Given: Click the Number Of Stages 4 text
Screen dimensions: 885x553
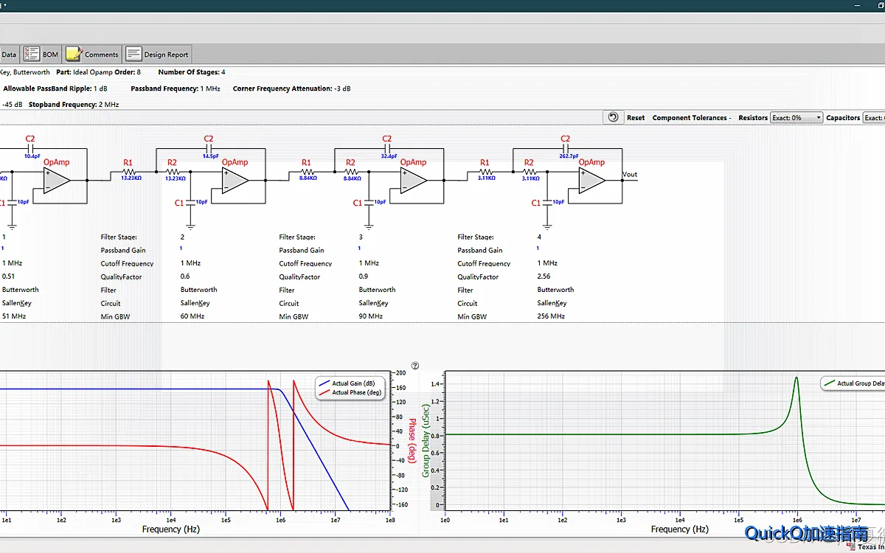Looking at the screenshot, I should (x=192, y=72).
